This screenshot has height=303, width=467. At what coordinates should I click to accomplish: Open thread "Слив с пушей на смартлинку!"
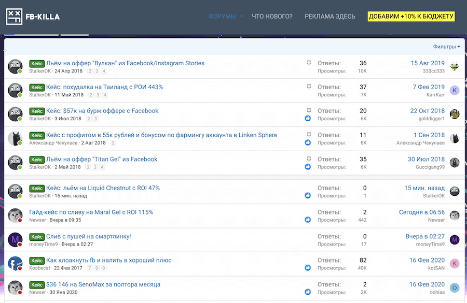88,236
